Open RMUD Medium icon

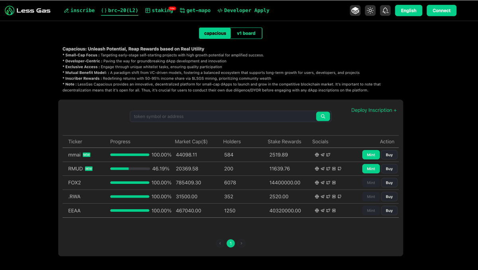[334, 169]
